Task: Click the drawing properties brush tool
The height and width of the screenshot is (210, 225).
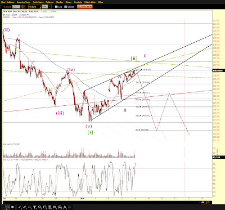Action: (x=65, y=207)
